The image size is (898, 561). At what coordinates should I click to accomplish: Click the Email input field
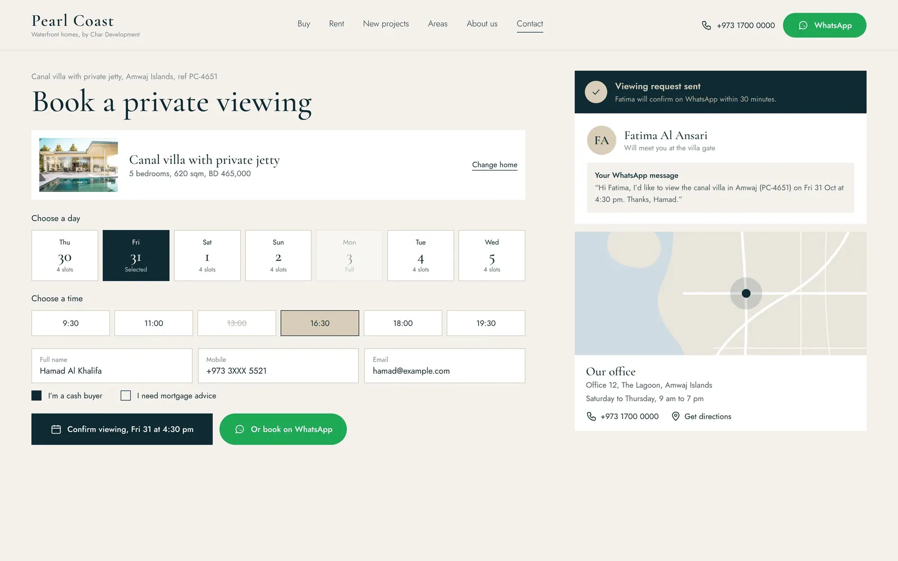(x=445, y=366)
